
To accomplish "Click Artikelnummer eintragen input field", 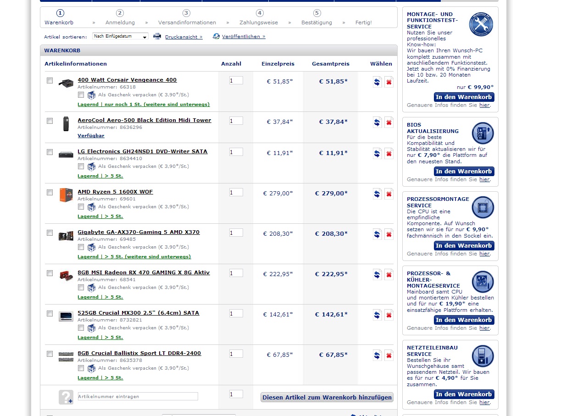I will (138, 396).
